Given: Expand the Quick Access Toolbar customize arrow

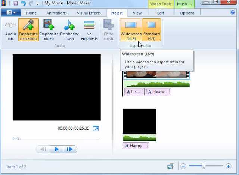Looking at the screenshot, I should coord(37,4).
